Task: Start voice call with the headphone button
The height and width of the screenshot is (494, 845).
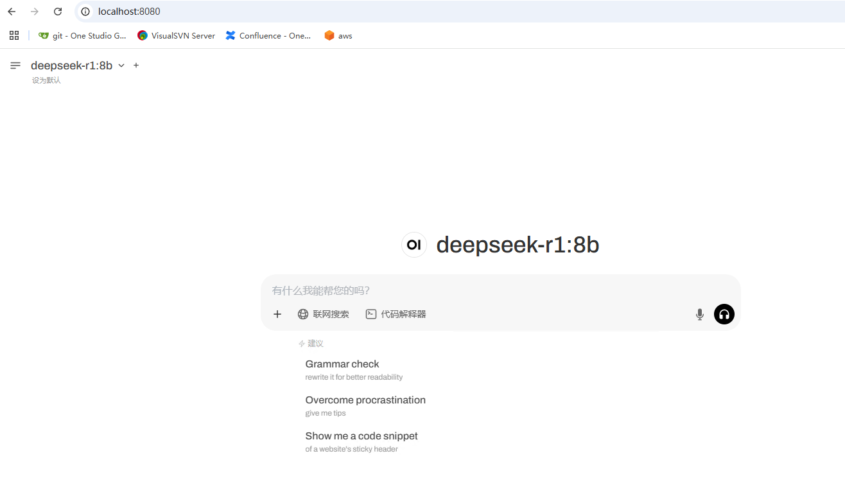Action: (724, 314)
